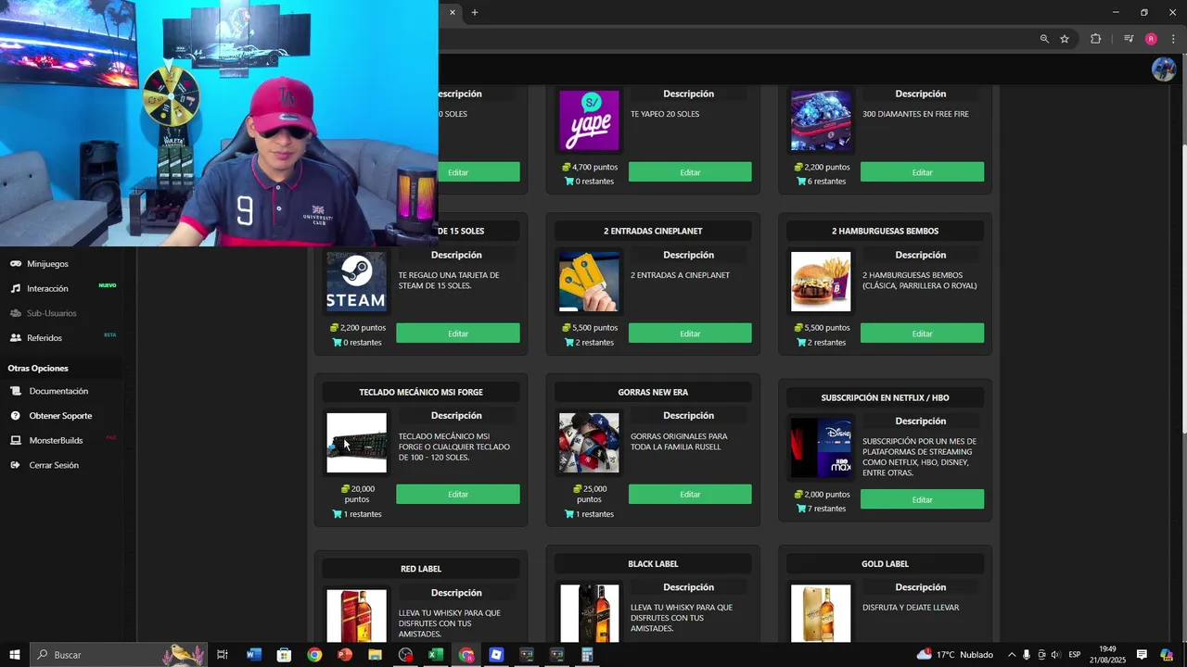Edit the 2 Hamburguesas Bembos reward
Image resolution: width=1187 pixels, height=667 pixels.
pos(922,333)
